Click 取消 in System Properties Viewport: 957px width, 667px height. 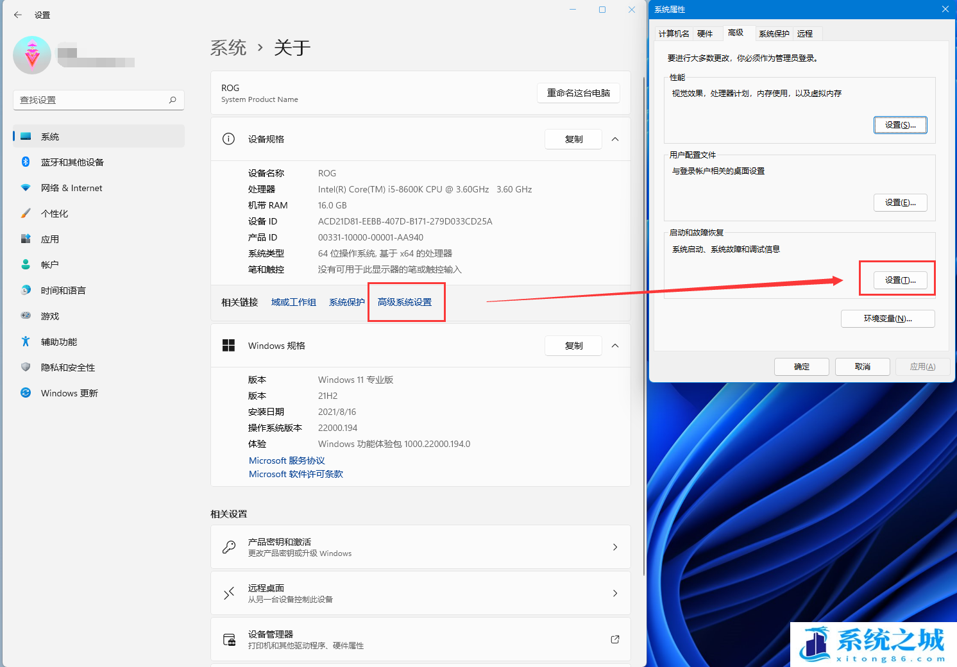(863, 367)
